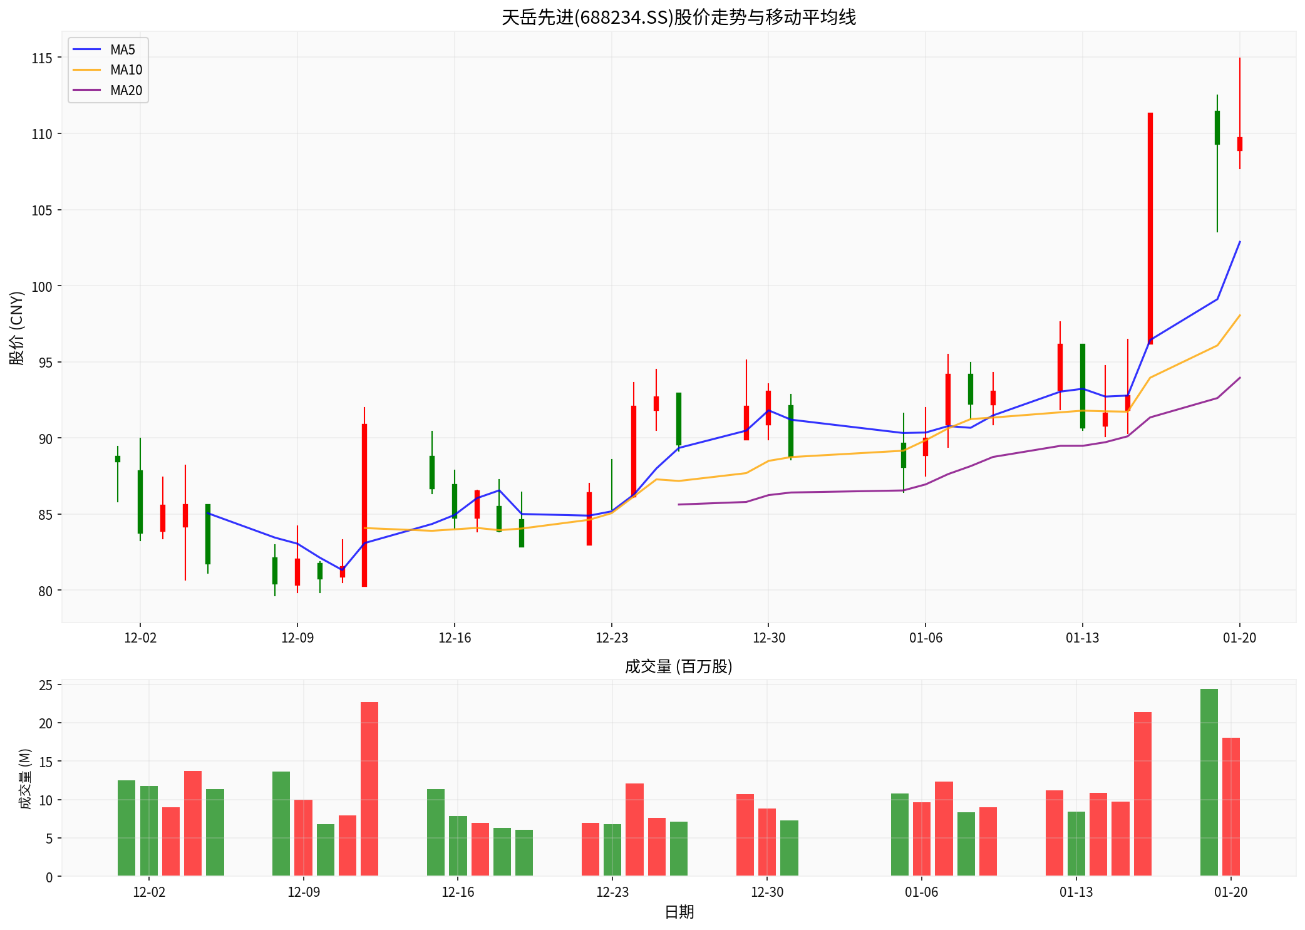Click the MA10 legend label
The height and width of the screenshot is (930, 1305).
tap(126, 70)
